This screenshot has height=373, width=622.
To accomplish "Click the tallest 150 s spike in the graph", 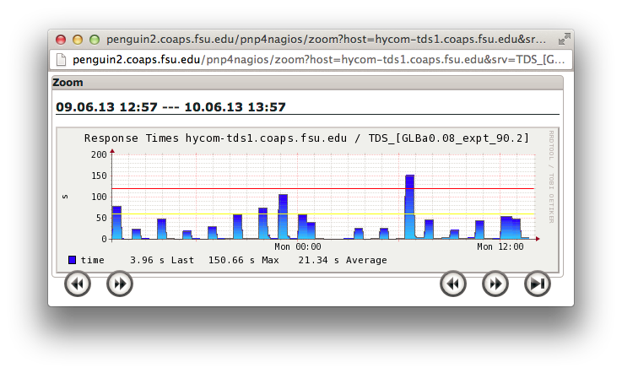I will point(409,203).
